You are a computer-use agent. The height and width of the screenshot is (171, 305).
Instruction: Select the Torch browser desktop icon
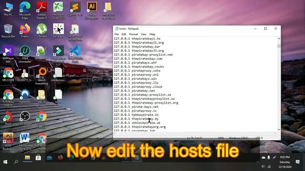(8, 118)
